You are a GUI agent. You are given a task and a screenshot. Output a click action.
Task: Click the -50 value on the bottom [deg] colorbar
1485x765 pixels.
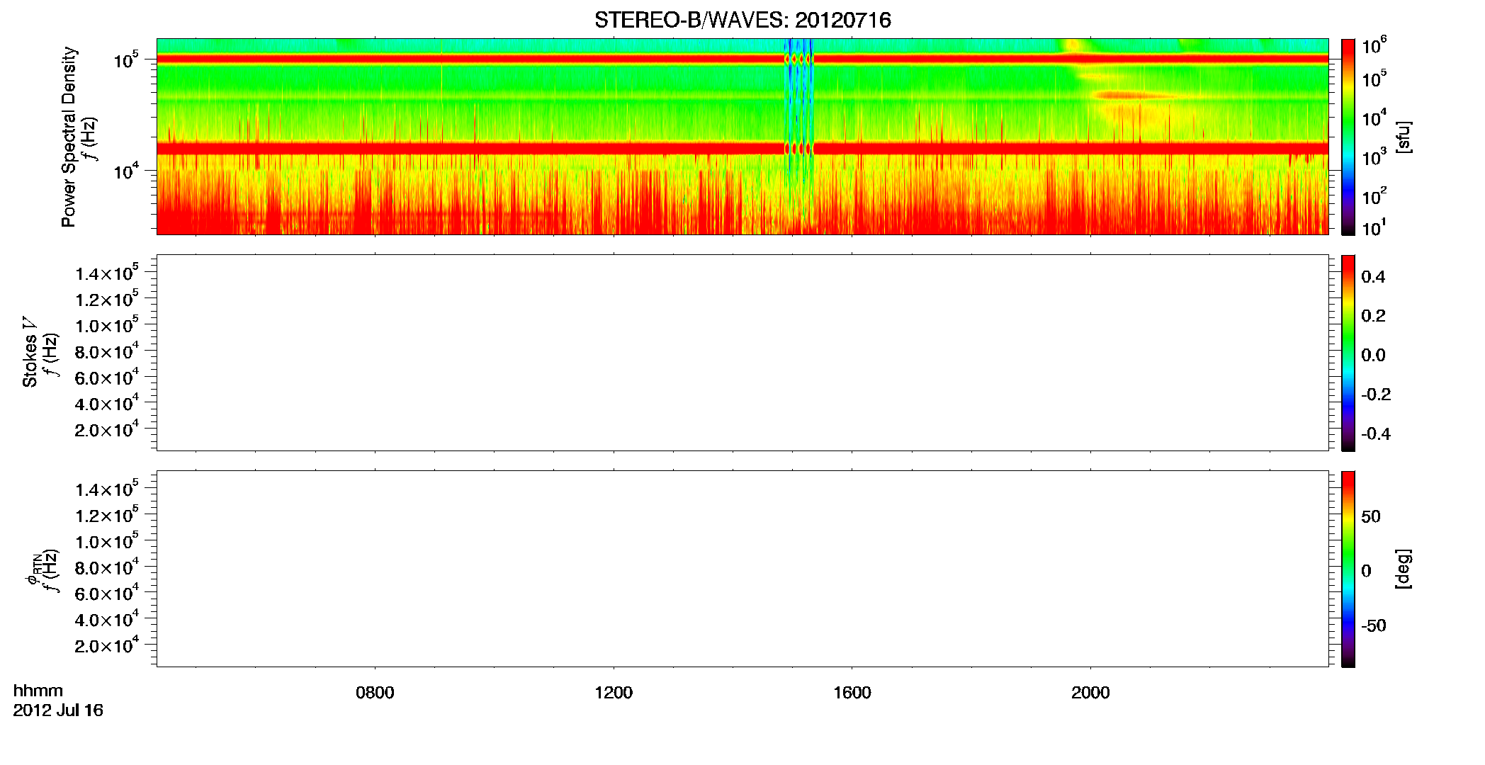[x=1374, y=625]
